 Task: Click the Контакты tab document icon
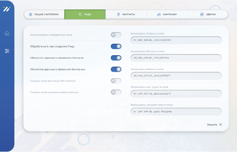tap(118, 14)
